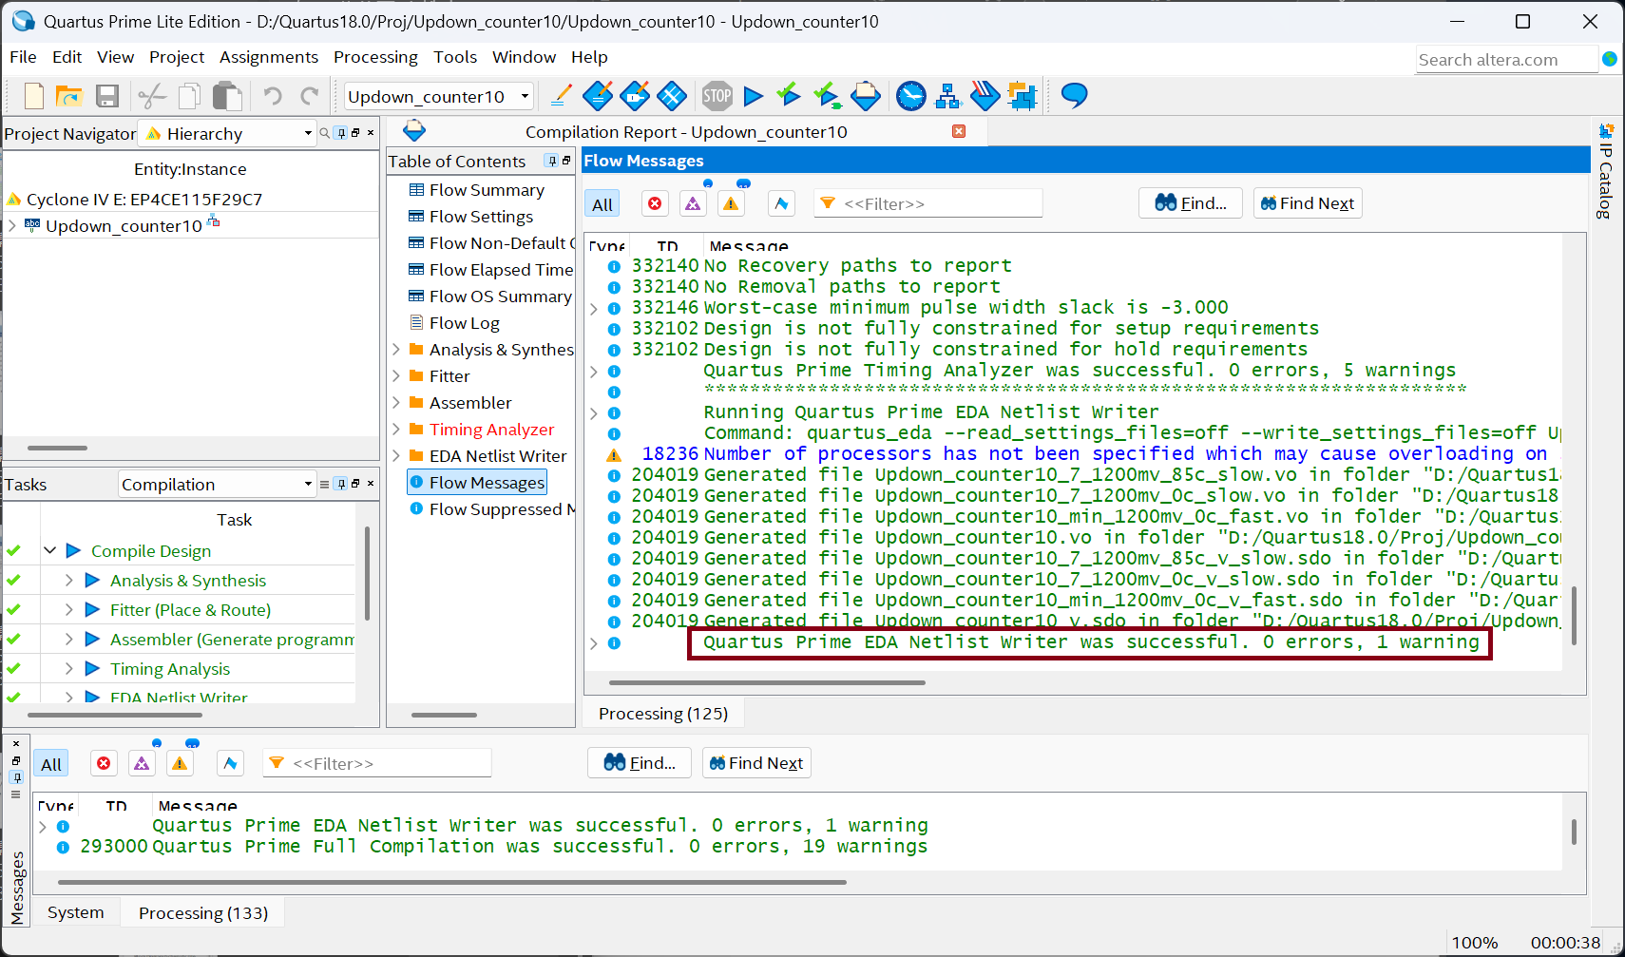Toggle critical warning filter in bottom Messages
The width and height of the screenshot is (1625, 957).
click(x=142, y=763)
